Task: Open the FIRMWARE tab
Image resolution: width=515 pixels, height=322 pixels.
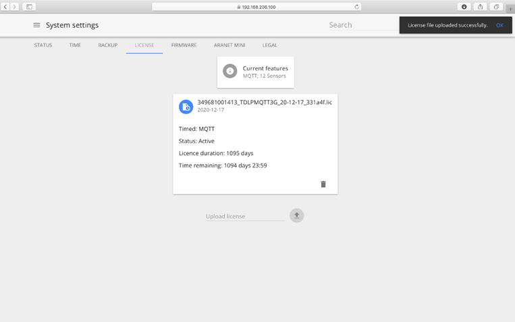Action: pyautogui.click(x=184, y=45)
